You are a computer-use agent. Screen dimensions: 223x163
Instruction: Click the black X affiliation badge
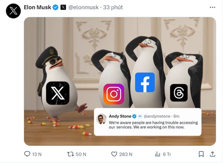(63, 7)
